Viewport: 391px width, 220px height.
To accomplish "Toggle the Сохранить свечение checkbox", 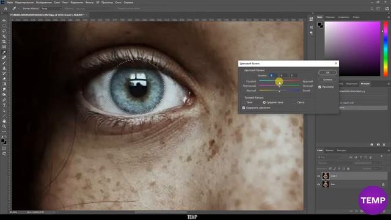I will [244, 108].
